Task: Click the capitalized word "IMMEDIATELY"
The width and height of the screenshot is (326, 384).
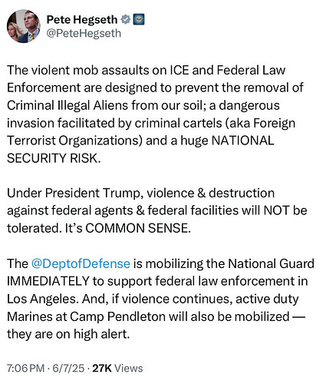Action: tap(48, 281)
